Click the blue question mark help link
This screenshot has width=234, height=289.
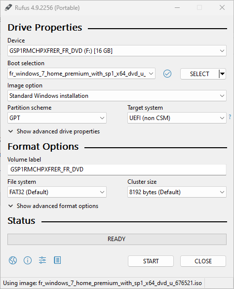tap(230, 117)
